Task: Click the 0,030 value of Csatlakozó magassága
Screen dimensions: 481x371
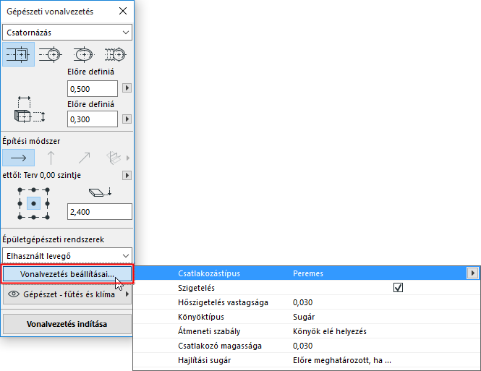Action: tap(303, 346)
